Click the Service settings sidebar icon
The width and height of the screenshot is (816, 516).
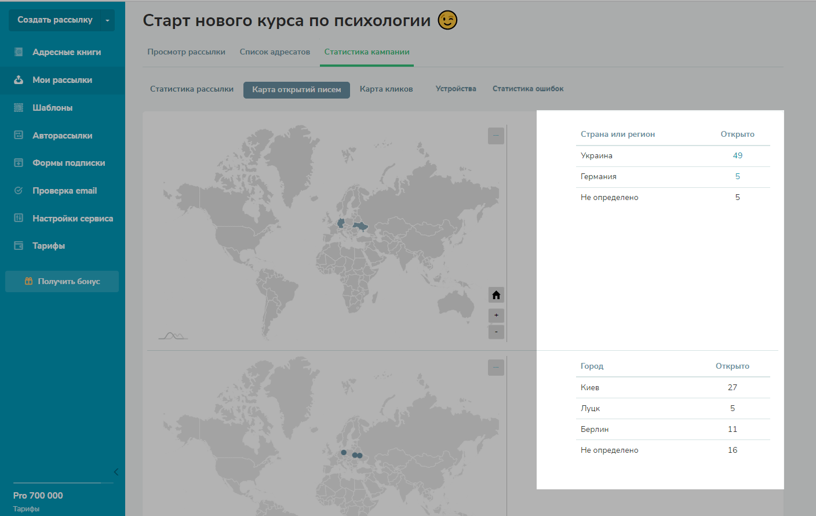point(19,218)
